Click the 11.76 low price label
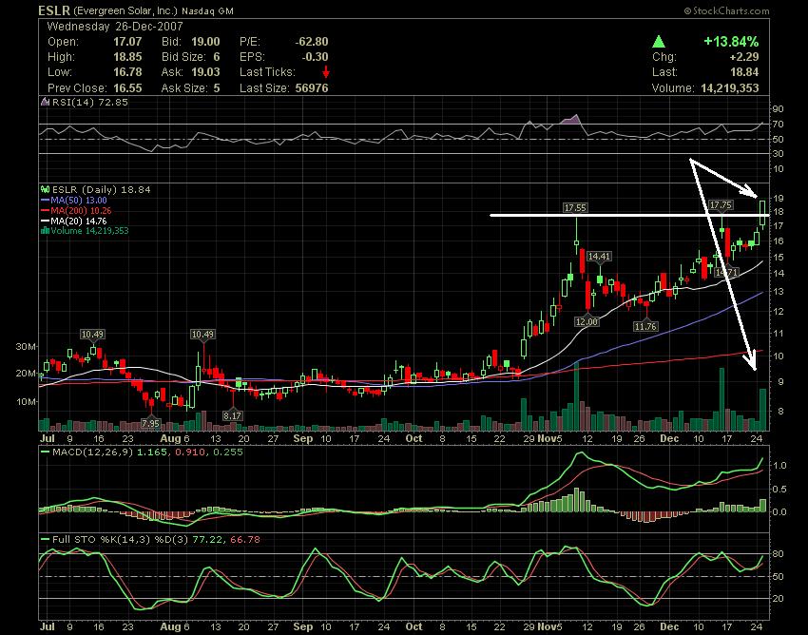The height and width of the screenshot is (635, 808). [645, 326]
